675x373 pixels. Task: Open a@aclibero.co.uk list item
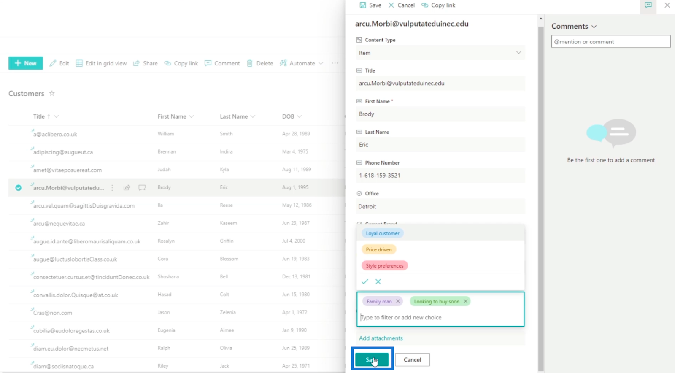tap(55, 134)
